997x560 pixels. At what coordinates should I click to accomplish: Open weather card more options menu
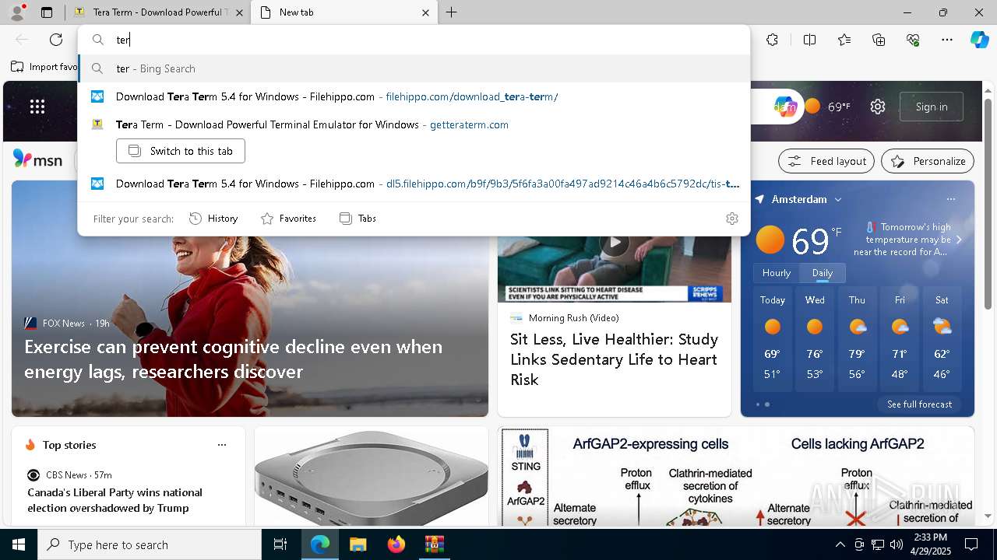[950, 199]
